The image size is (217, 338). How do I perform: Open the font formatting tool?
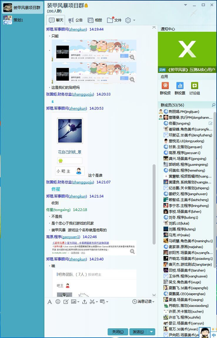tap(50, 302)
